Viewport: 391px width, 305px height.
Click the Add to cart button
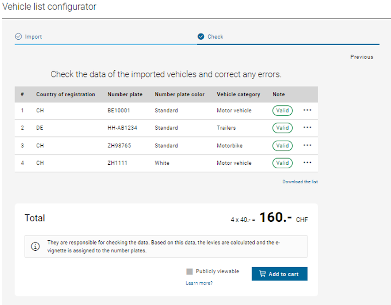[x=280, y=273]
